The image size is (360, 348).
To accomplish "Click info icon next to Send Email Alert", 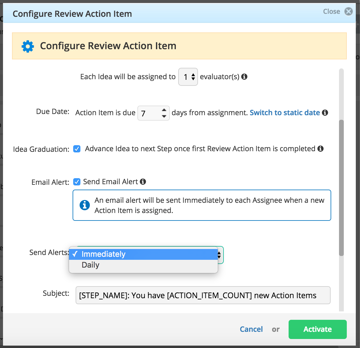I will (x=143, y=181).
